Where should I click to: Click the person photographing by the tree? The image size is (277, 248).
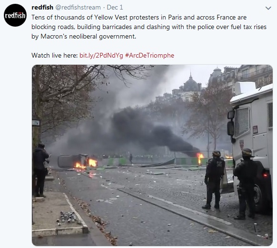click(40, 170)
